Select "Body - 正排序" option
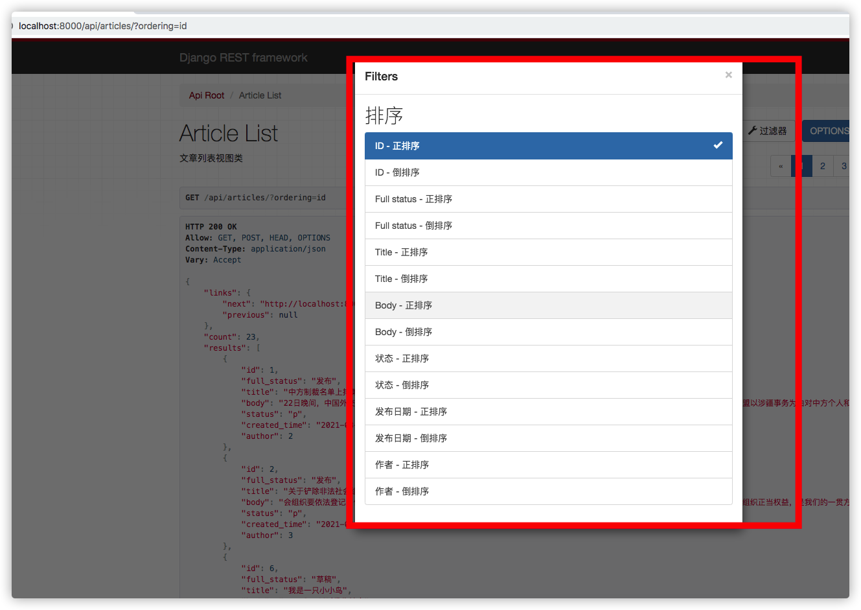Image resolution: width=861 pixels, height=610 pixels. pyautogui.click(x=548, y=305)
